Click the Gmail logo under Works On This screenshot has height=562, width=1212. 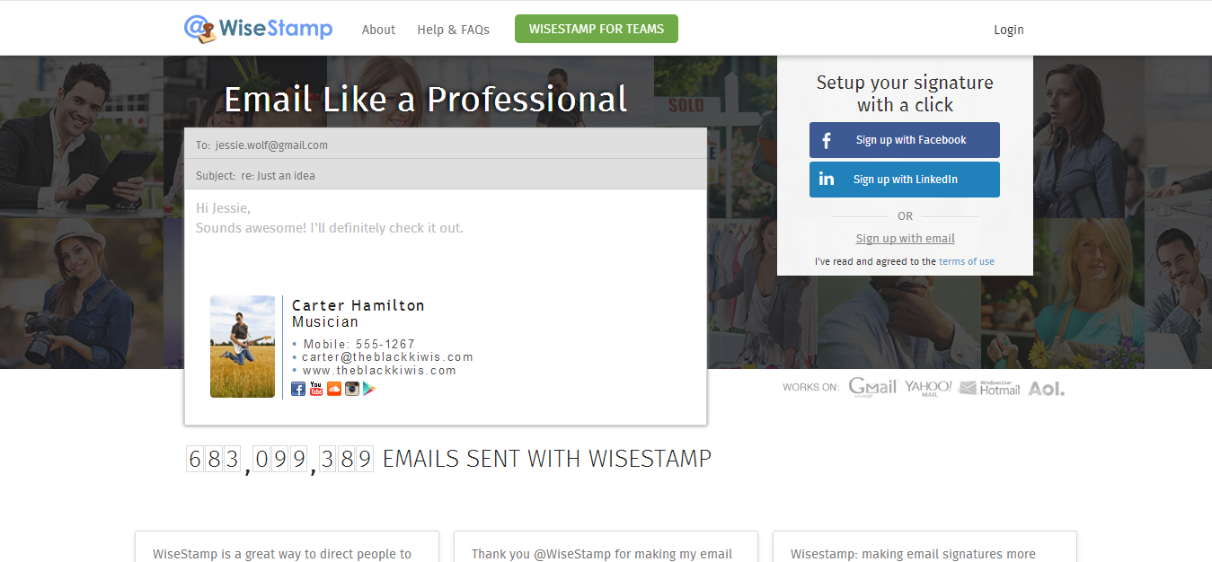pyautogui.click(x=873, y=387)
